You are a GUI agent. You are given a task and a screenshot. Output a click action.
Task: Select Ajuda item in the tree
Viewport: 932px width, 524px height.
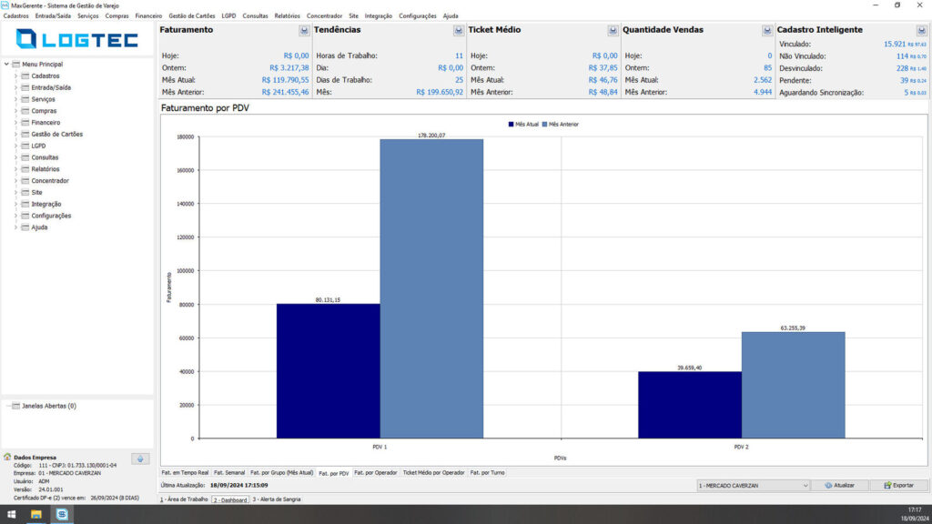coord(39,227)
